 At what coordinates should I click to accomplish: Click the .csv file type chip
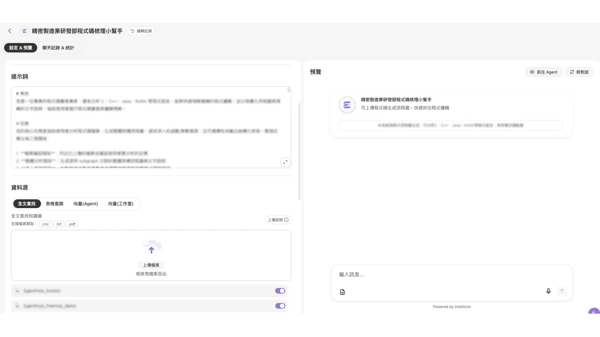[x=45, y=224]
